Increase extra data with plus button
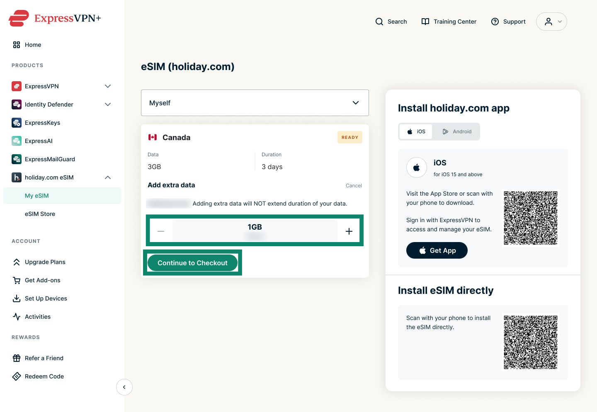 [349, 231]
